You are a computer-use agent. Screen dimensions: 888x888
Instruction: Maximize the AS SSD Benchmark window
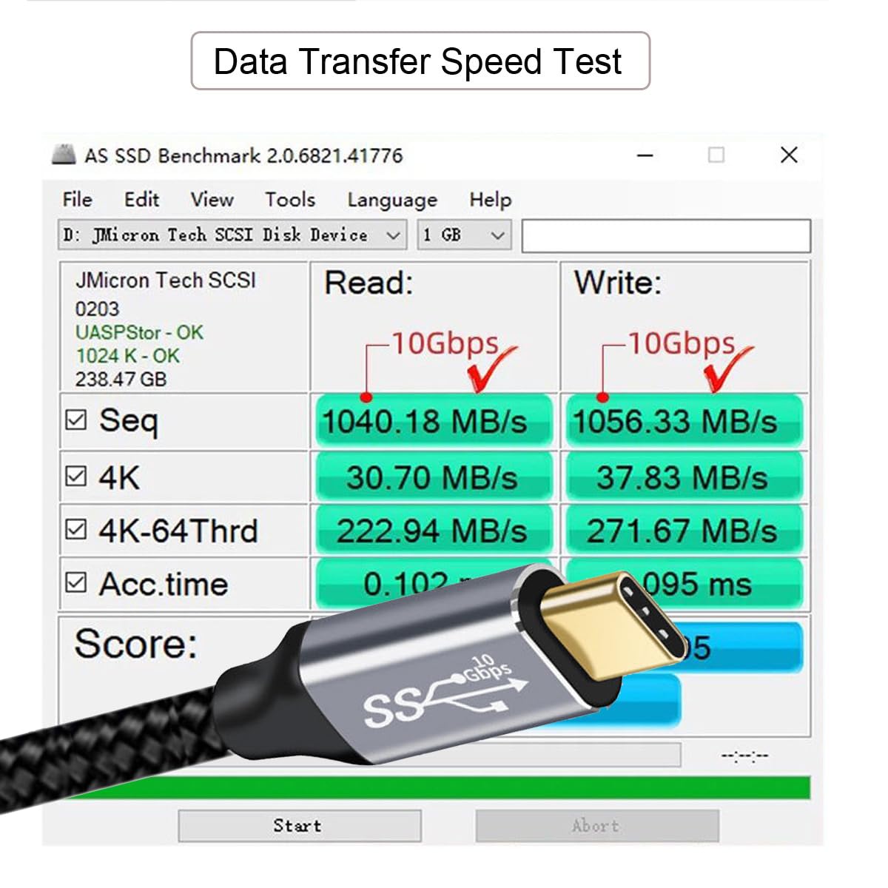716,155
